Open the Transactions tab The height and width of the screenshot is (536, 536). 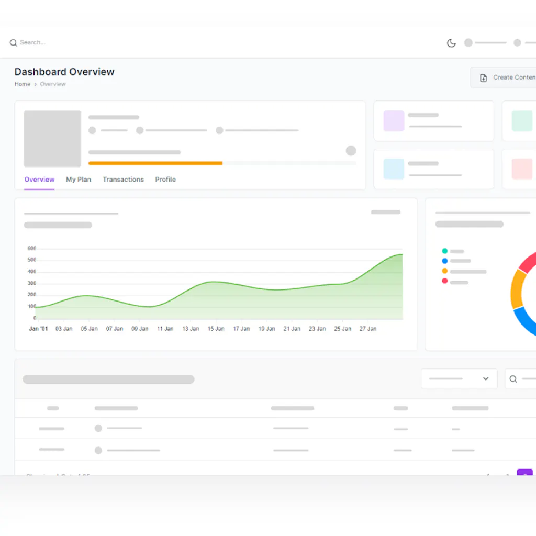(123, 180)
